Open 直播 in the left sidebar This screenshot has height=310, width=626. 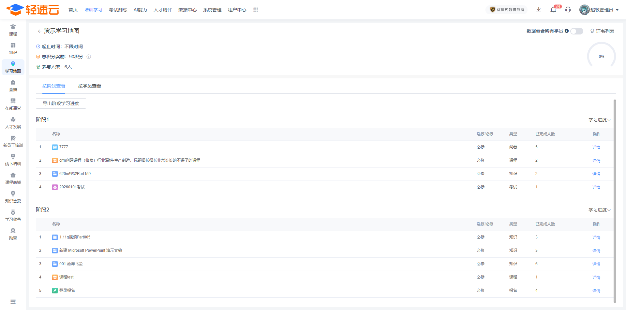click(x=13, y=86)
